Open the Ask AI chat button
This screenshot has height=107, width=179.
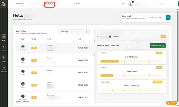172,103
